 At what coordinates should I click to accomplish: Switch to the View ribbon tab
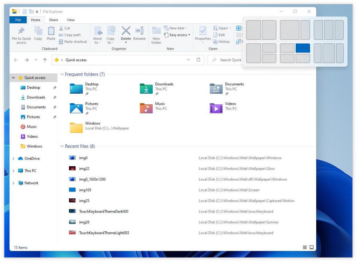tap(70, 20)
